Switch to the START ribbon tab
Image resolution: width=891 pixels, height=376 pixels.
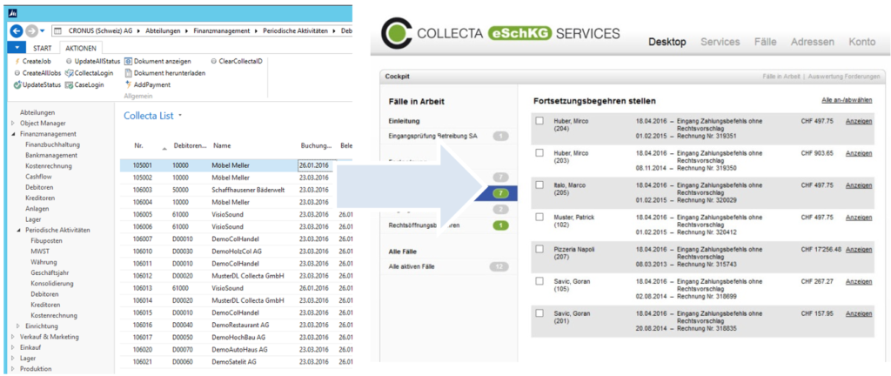click(x=42, y=49)
